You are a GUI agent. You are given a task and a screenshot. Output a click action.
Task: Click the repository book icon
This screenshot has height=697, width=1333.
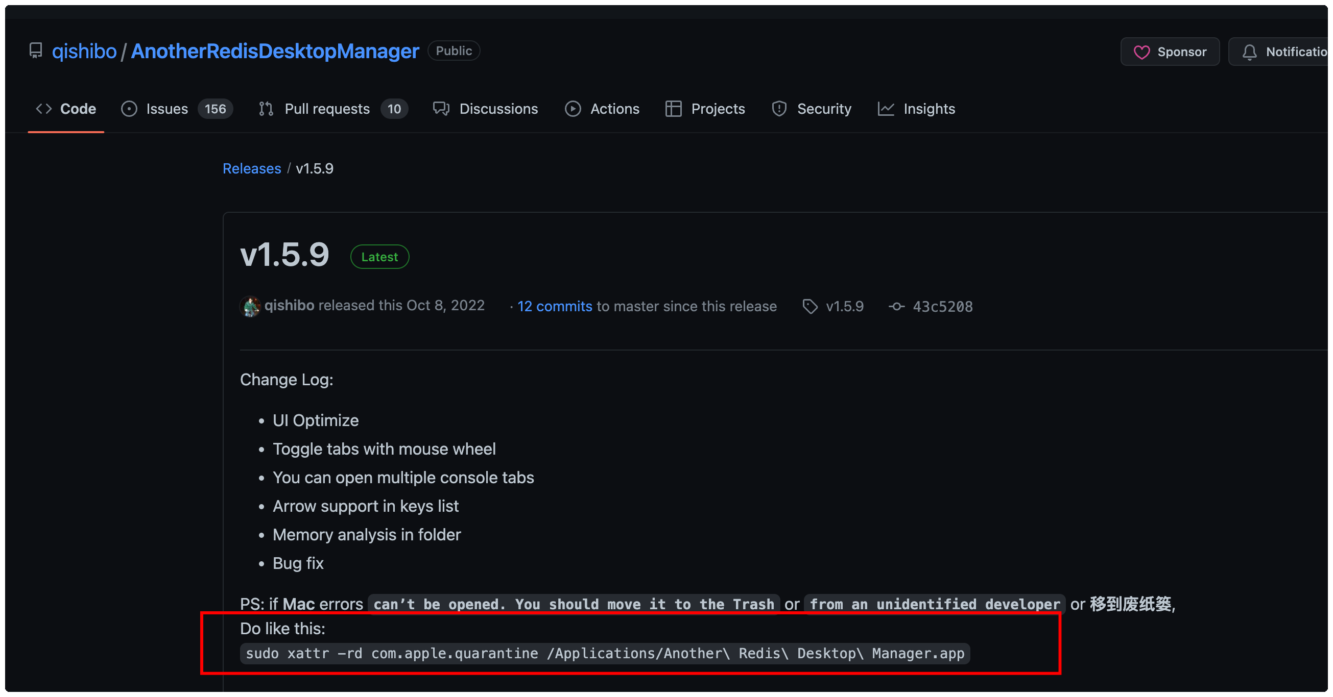(36, 51)
